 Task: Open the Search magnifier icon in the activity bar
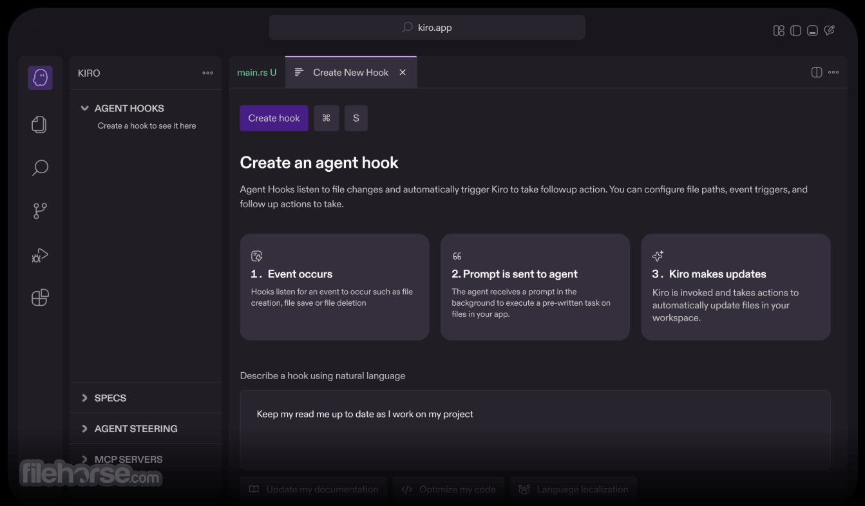click(40, 168)
